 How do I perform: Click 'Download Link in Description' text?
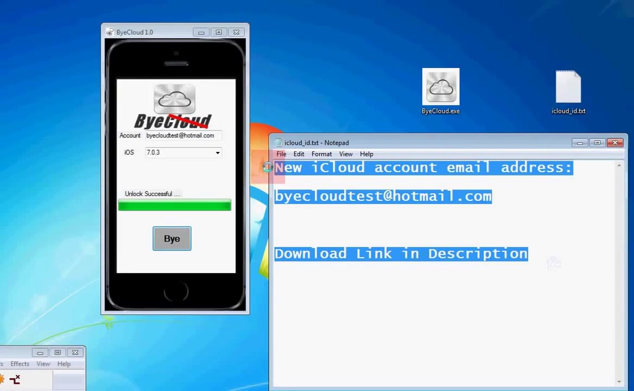(x=401, y=254)
